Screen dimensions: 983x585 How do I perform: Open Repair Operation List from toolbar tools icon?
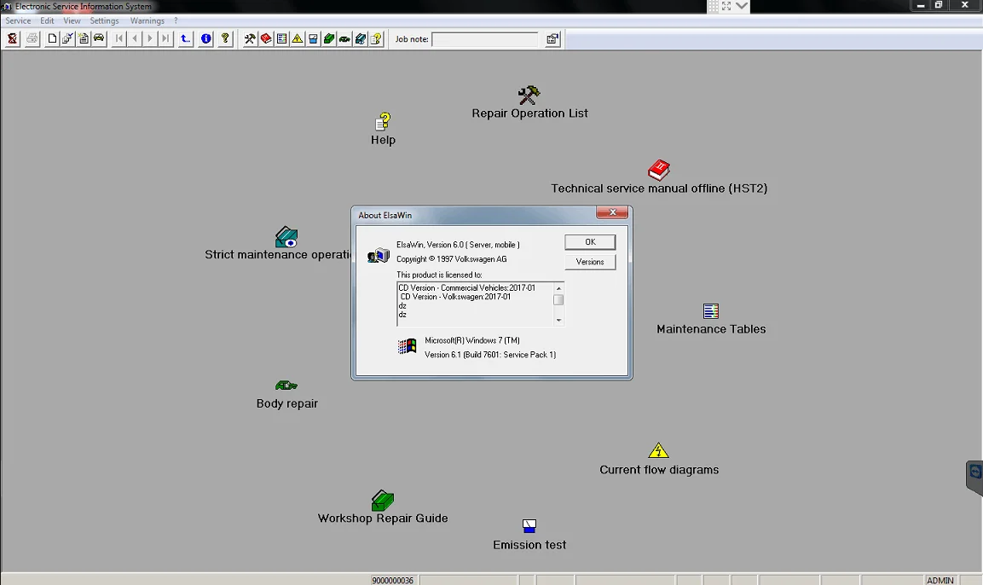[x=250, y=39]
